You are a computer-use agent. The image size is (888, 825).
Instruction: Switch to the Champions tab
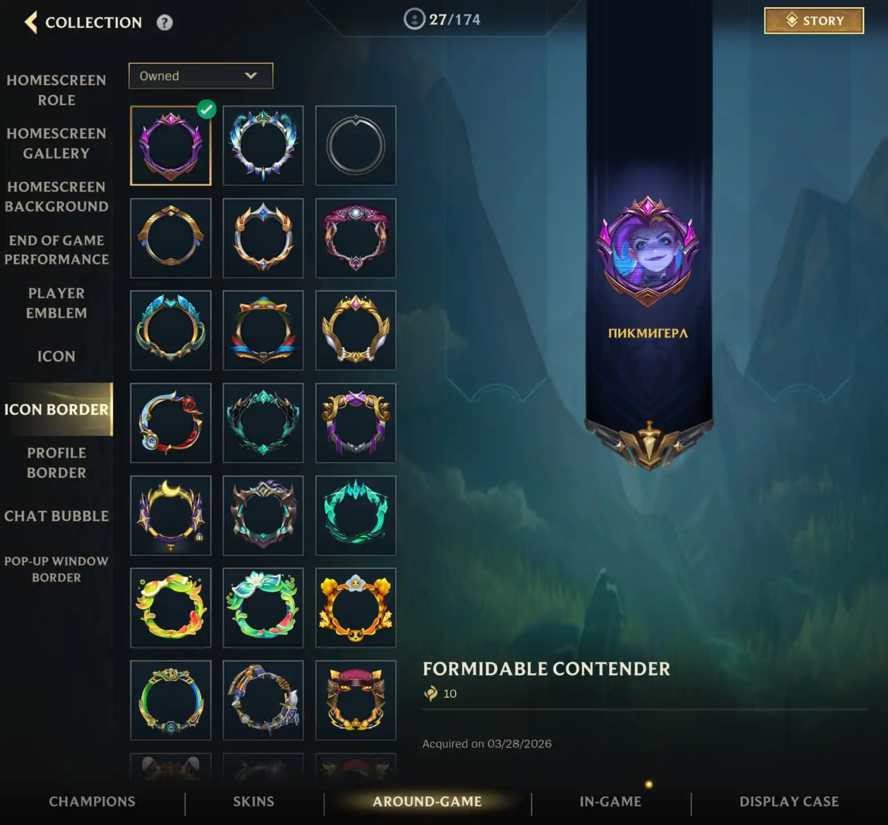(92, 801)
